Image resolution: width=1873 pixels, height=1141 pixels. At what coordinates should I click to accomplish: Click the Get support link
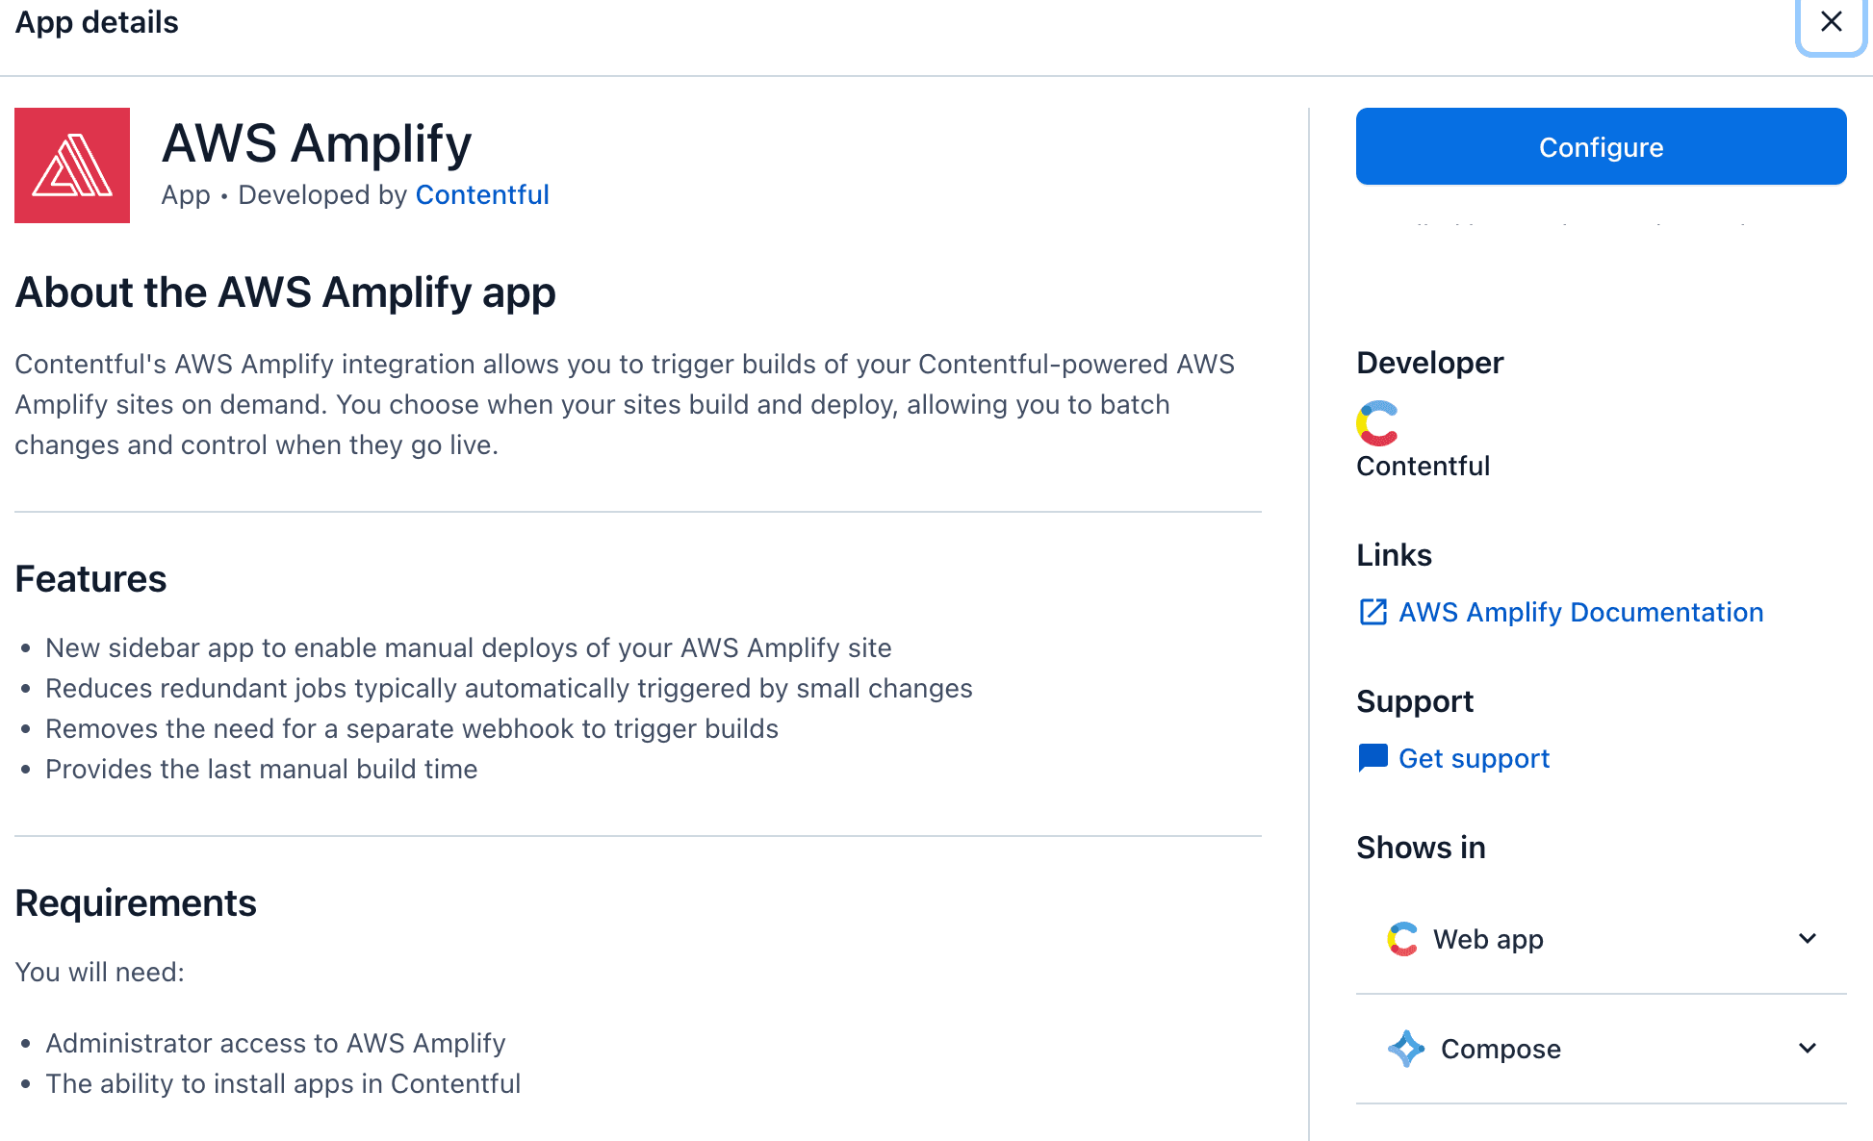(1474, 757)
